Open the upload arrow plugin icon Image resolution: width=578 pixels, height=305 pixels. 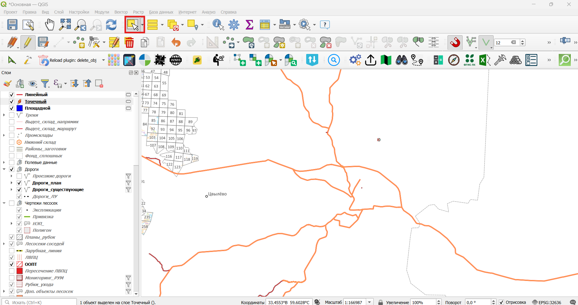(371, 60)
